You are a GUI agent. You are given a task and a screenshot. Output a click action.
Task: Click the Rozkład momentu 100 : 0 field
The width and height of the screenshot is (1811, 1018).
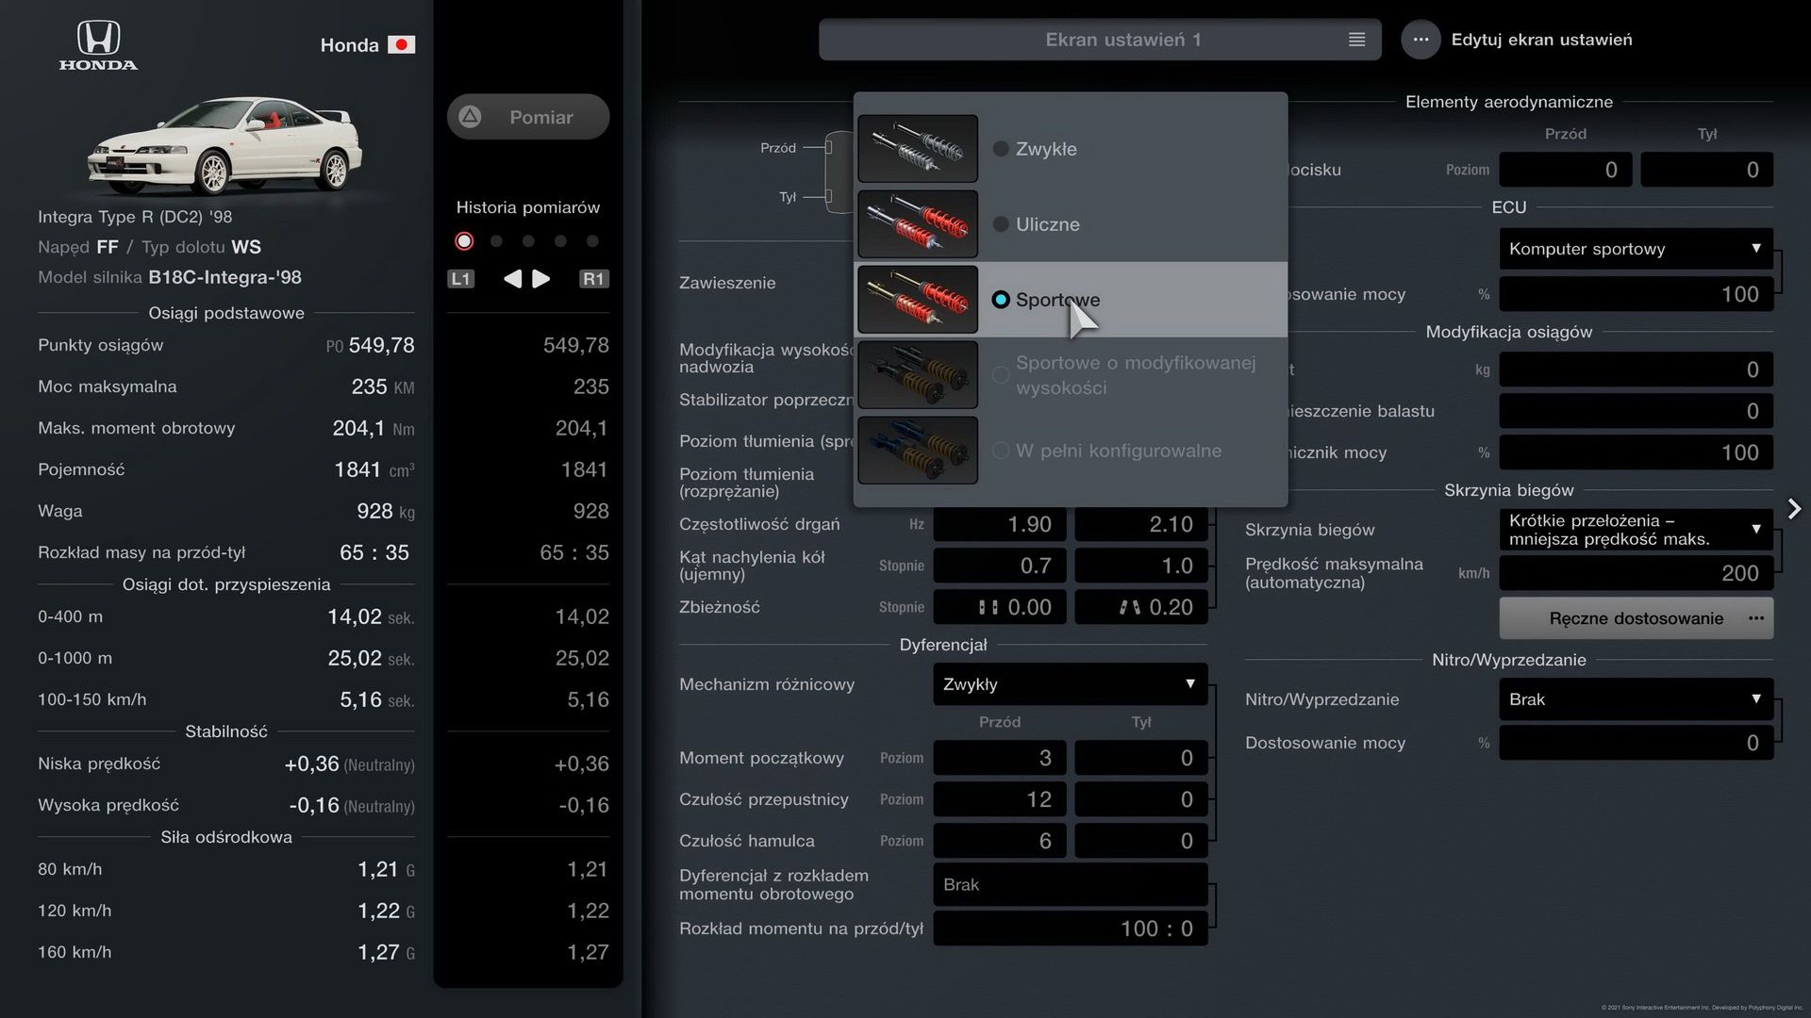pos(1070,928)
